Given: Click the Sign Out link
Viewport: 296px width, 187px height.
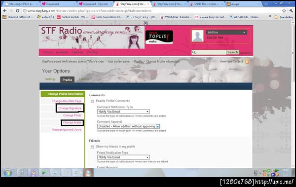Looking at the screenshot, I should point(212,37).
